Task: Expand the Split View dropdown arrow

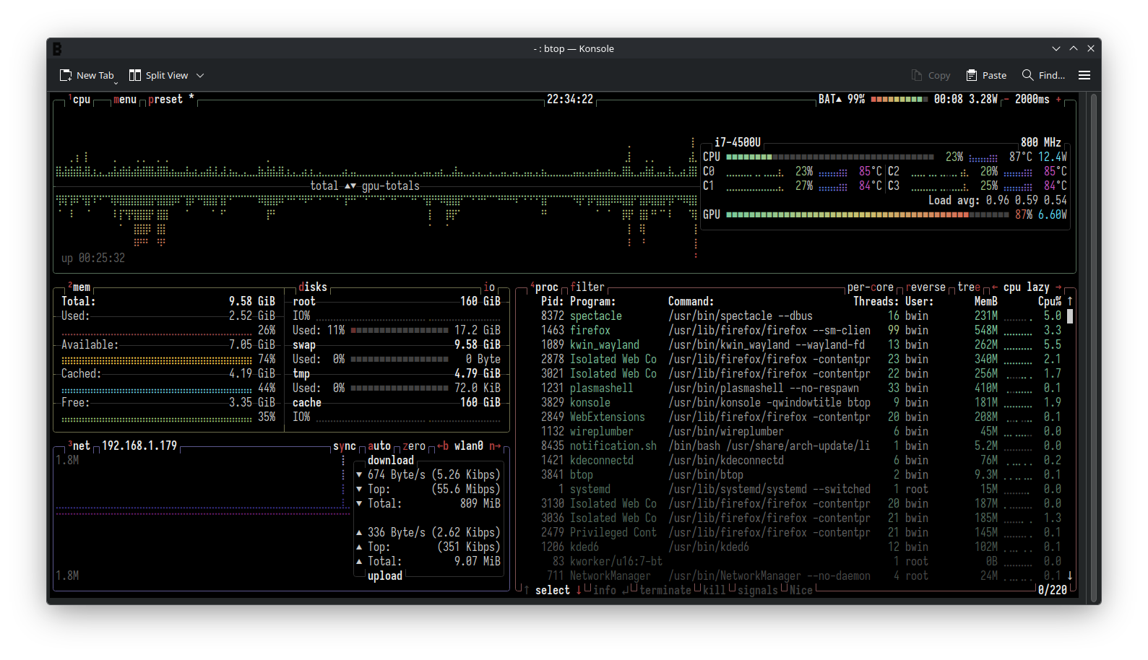Action: (200, 76)
